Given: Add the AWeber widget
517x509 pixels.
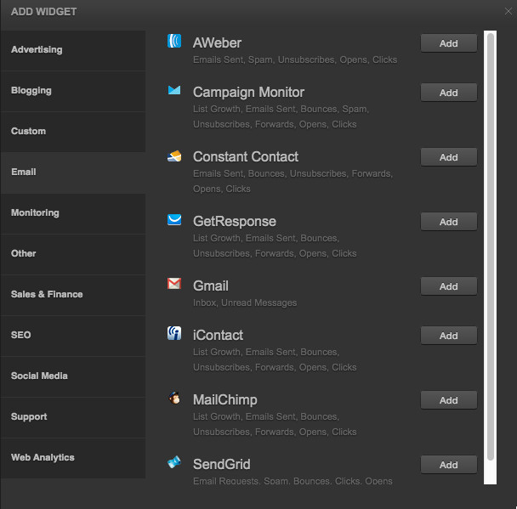Looking at the screenshot, I should tap(448, 43).
